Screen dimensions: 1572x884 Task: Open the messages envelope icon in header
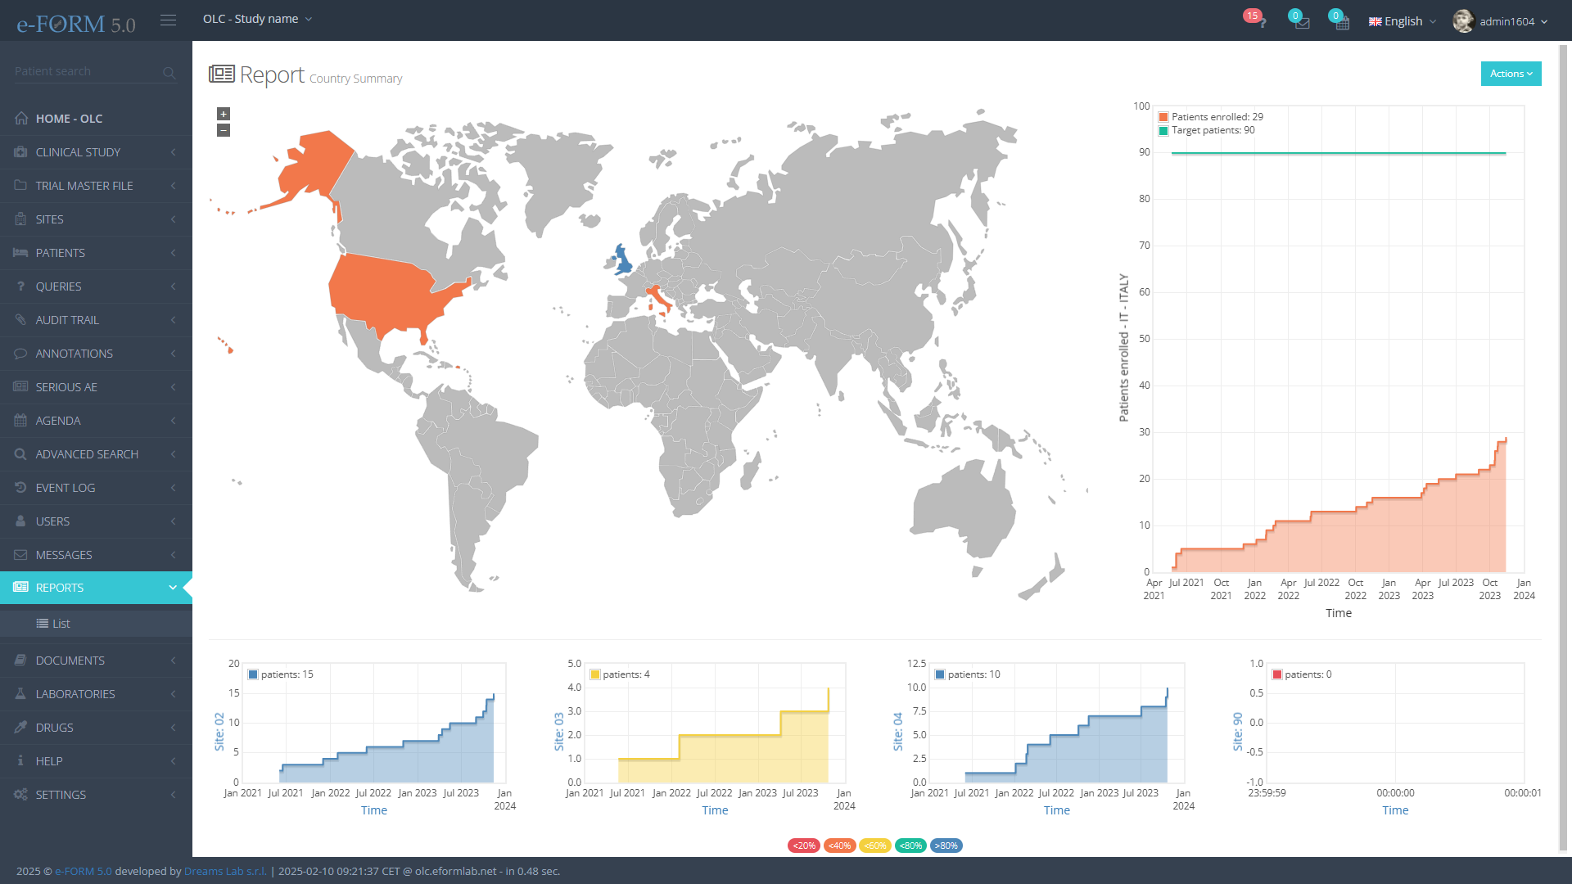(x=1301, y=22)
